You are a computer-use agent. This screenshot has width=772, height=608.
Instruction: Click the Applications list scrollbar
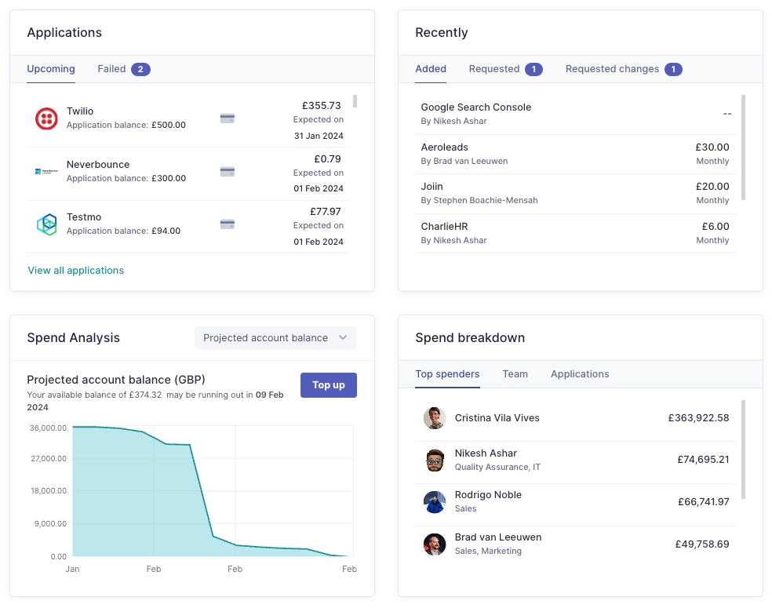click(355, 101)
